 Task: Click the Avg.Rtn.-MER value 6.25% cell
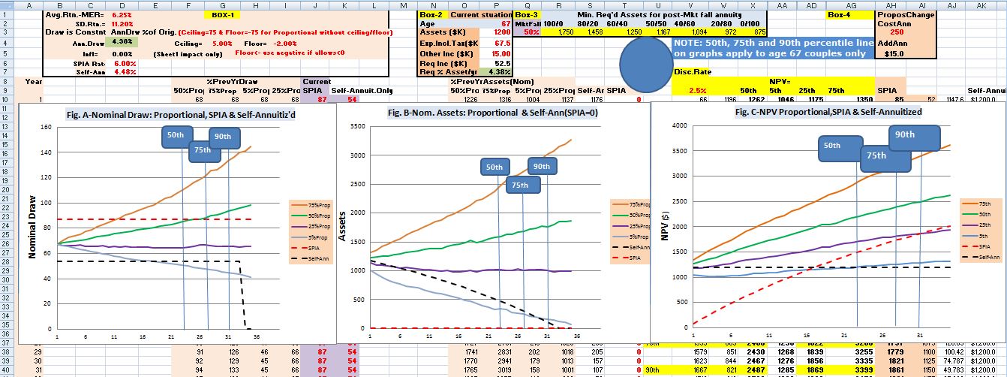click(122, 15)
